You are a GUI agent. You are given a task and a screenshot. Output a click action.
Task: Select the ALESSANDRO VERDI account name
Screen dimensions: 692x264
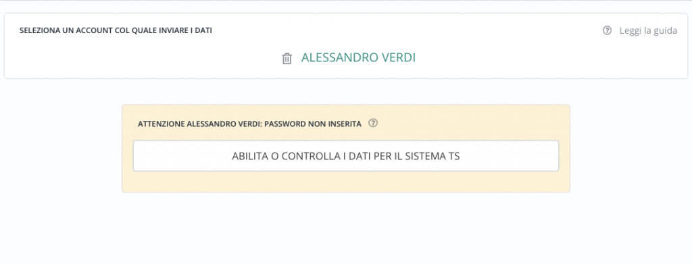click(x=358, y=58)
